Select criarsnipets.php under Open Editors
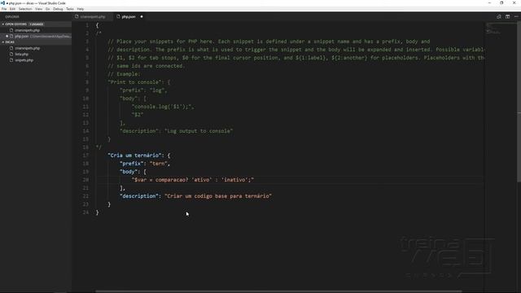Screen dimensions: 521x293 pyautogui.click(x=27, y=30)
